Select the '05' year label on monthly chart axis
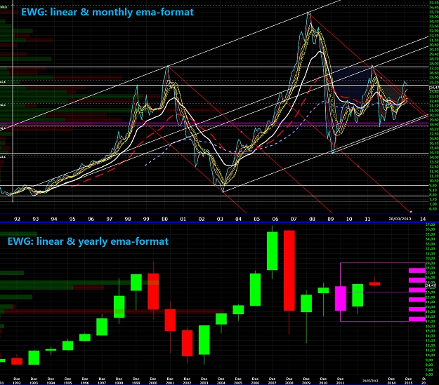Viewport: 439px width, 385px height. point(257,219)
